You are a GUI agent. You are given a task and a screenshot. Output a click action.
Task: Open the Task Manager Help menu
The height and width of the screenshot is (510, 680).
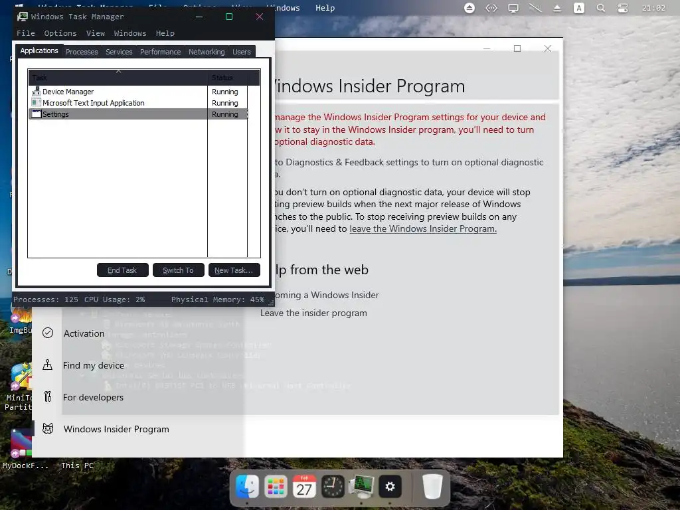[x=165, y=33]
